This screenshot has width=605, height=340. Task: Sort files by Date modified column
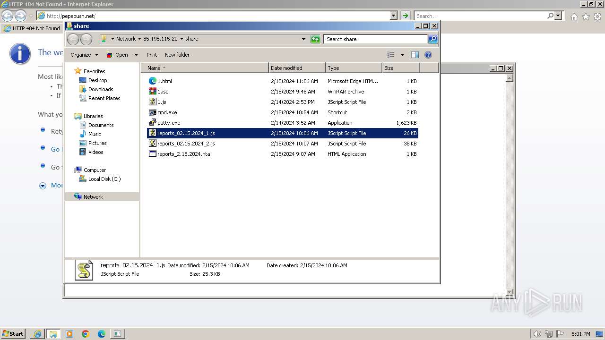pyautogui.click(x=297, y=68)
